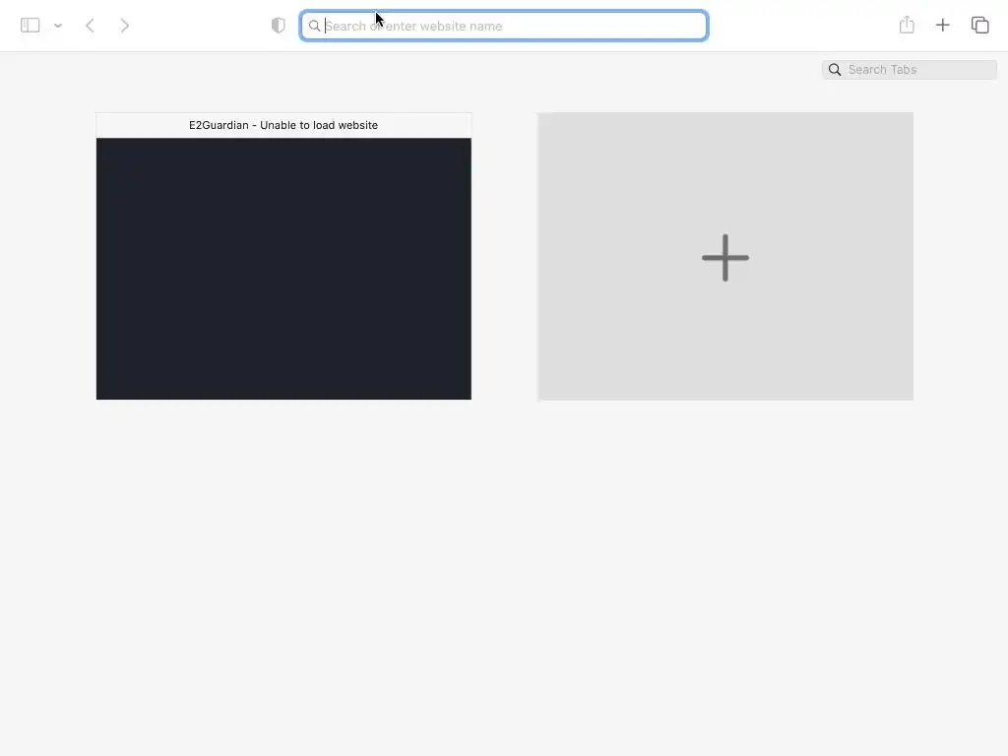The height and width of the screenshot is (756, 1008).
Task: Open the Privacy Report shield icon
Action: point(279,26)
